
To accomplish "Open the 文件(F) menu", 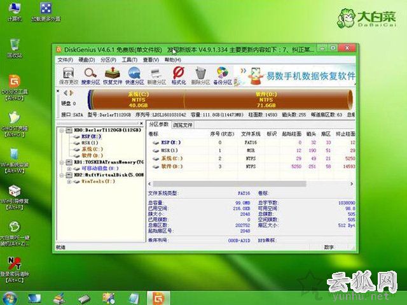I will (x=65, y=60).
